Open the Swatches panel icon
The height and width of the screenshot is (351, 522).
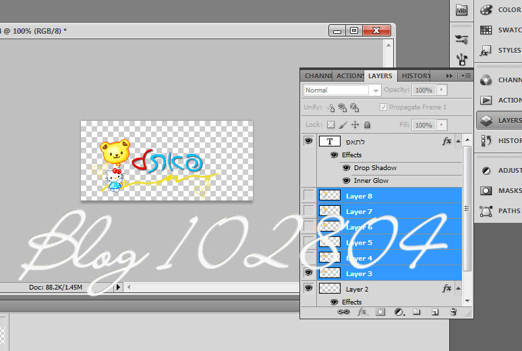486,30
